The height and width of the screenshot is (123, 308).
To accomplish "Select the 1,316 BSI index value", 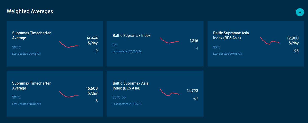I will click(194, 41).
